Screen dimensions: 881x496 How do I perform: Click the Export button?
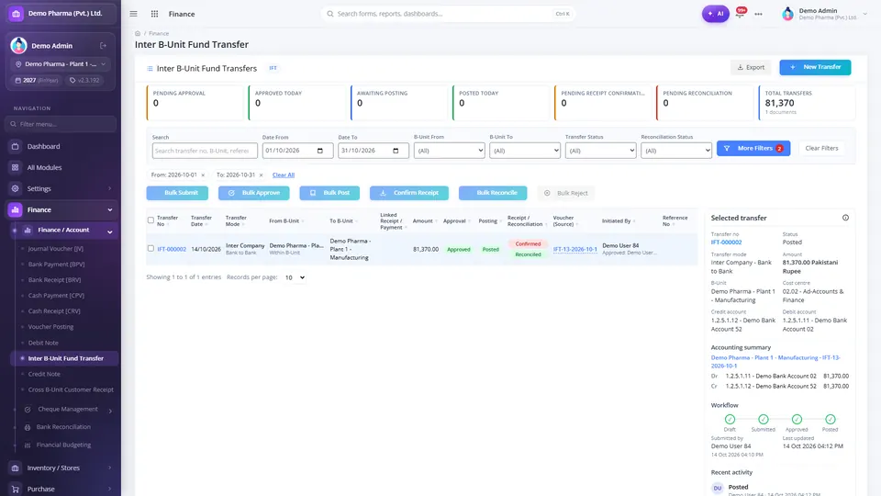(751, 67)
